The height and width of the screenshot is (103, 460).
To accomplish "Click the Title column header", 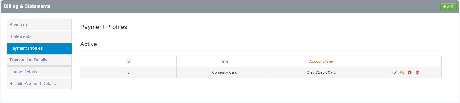I will pyautogui.click(x=225, y=61).
